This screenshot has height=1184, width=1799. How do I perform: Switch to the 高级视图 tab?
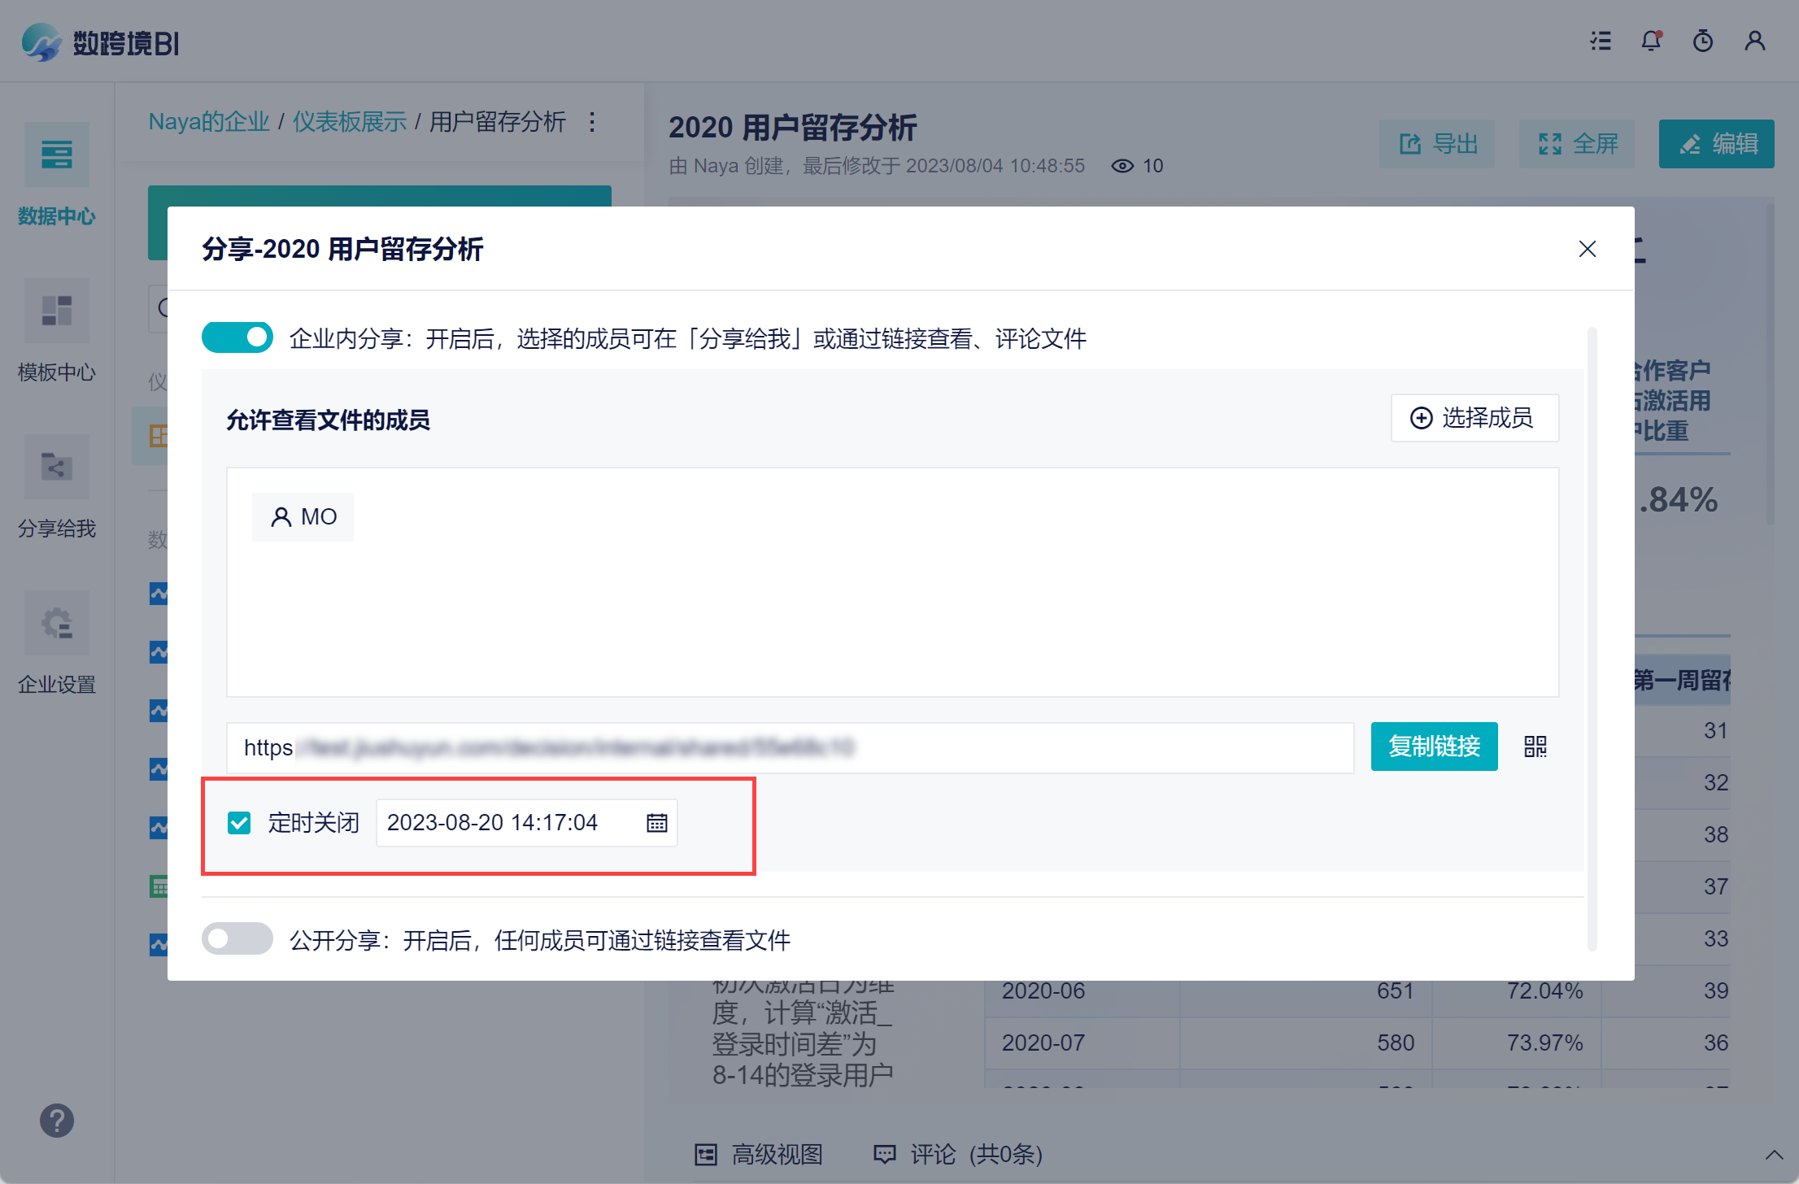click(759, 1155)
